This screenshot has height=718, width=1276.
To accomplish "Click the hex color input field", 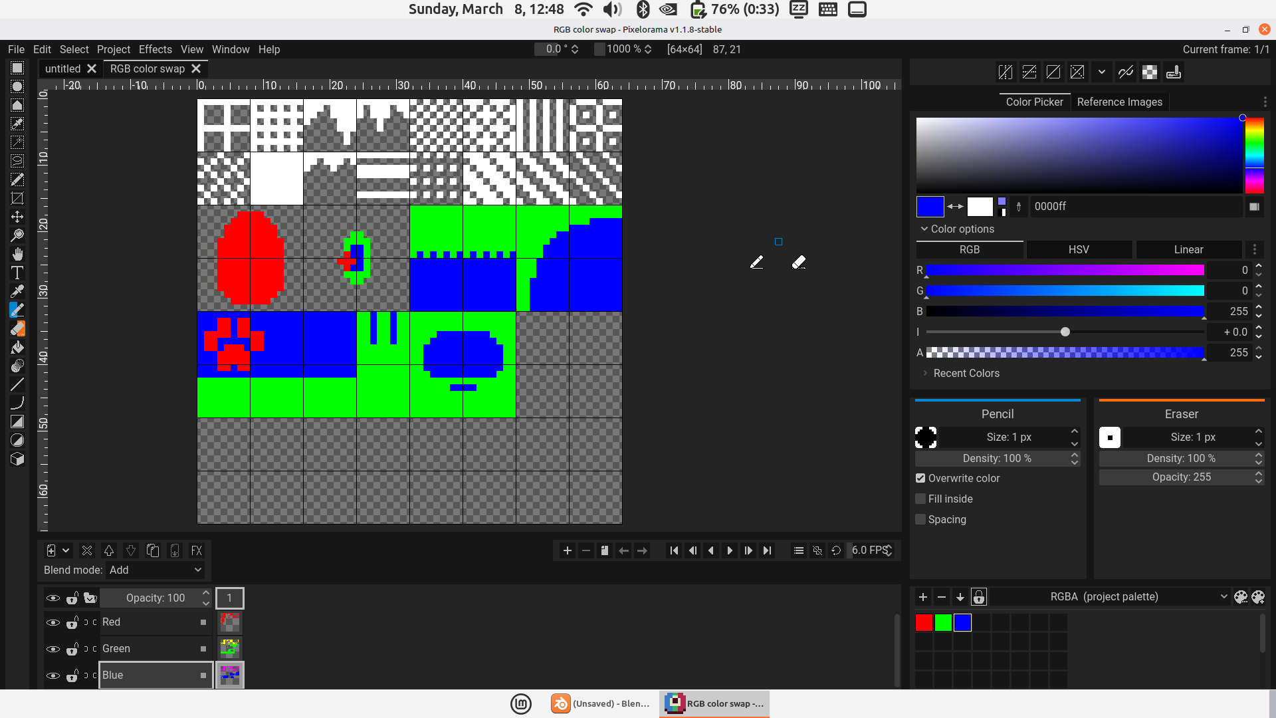I will tap(1133, 206).
